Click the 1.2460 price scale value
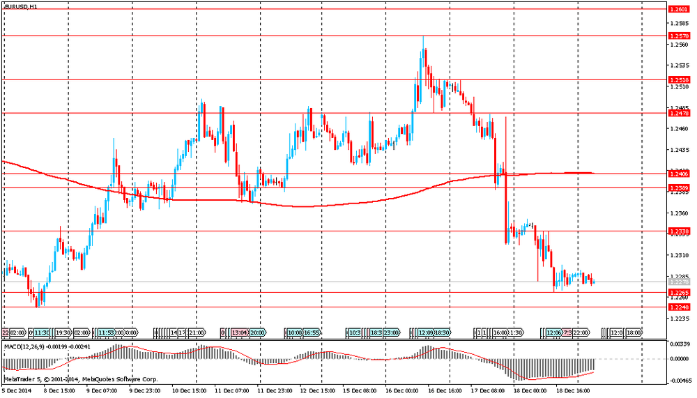Screen dimensions: 697x398 click(x=679, y=129)
